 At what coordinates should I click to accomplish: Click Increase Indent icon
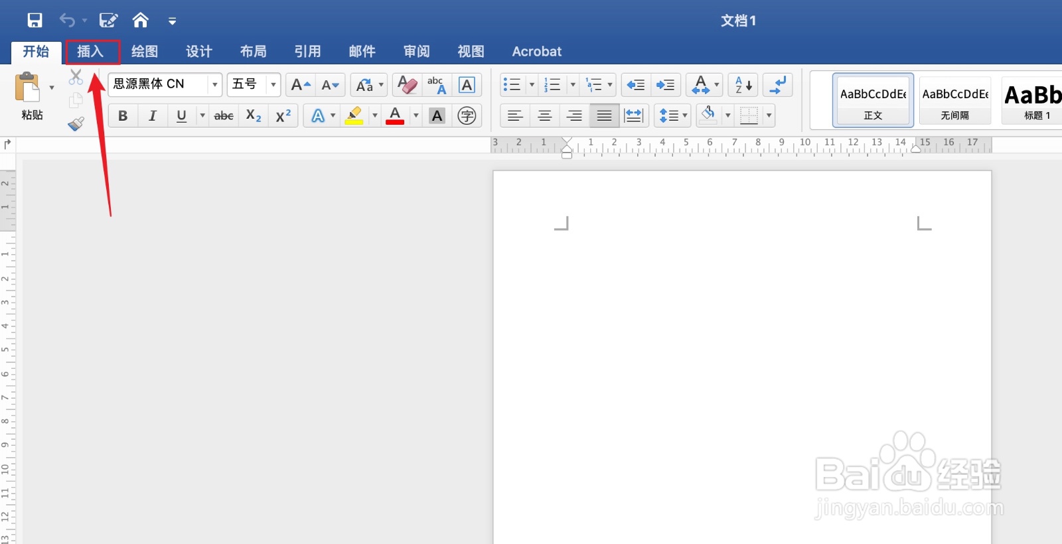pyautogui.click(x=665, y=84)
